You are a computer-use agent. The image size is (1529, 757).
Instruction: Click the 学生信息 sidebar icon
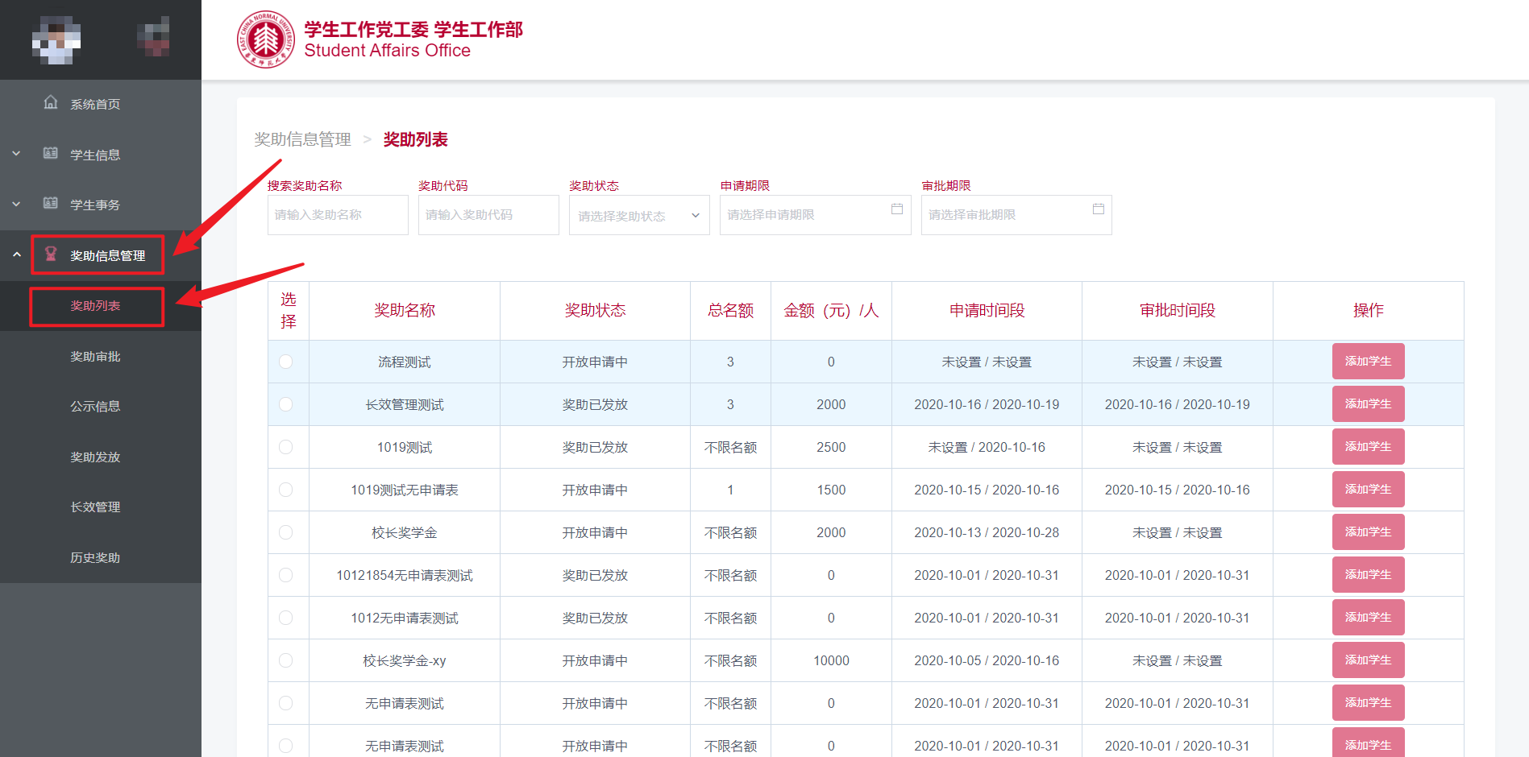tap(51, 153)
